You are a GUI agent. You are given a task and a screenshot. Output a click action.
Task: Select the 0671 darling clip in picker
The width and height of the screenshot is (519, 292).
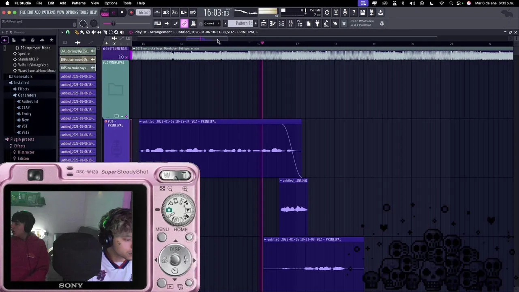click(x=77, y=51)
